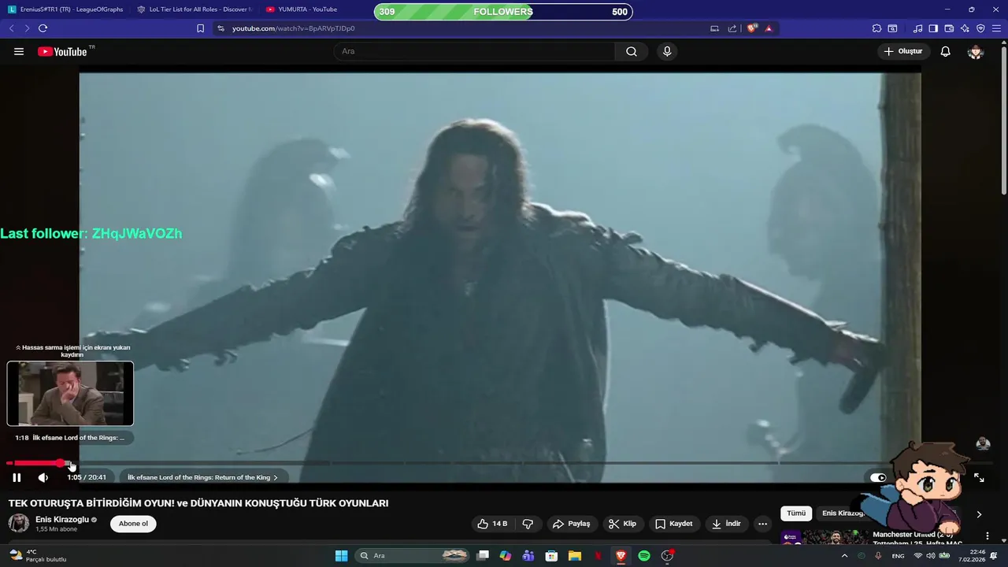Open the taskbar weather widget
This screenshot has height=567, width=1008.
[x=37, y=556]
